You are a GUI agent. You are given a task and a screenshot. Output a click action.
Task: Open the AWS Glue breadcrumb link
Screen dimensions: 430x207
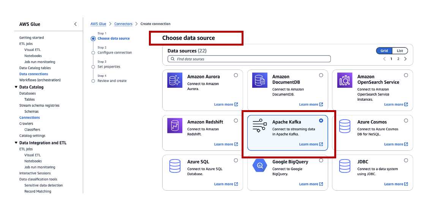click(98, 24)
